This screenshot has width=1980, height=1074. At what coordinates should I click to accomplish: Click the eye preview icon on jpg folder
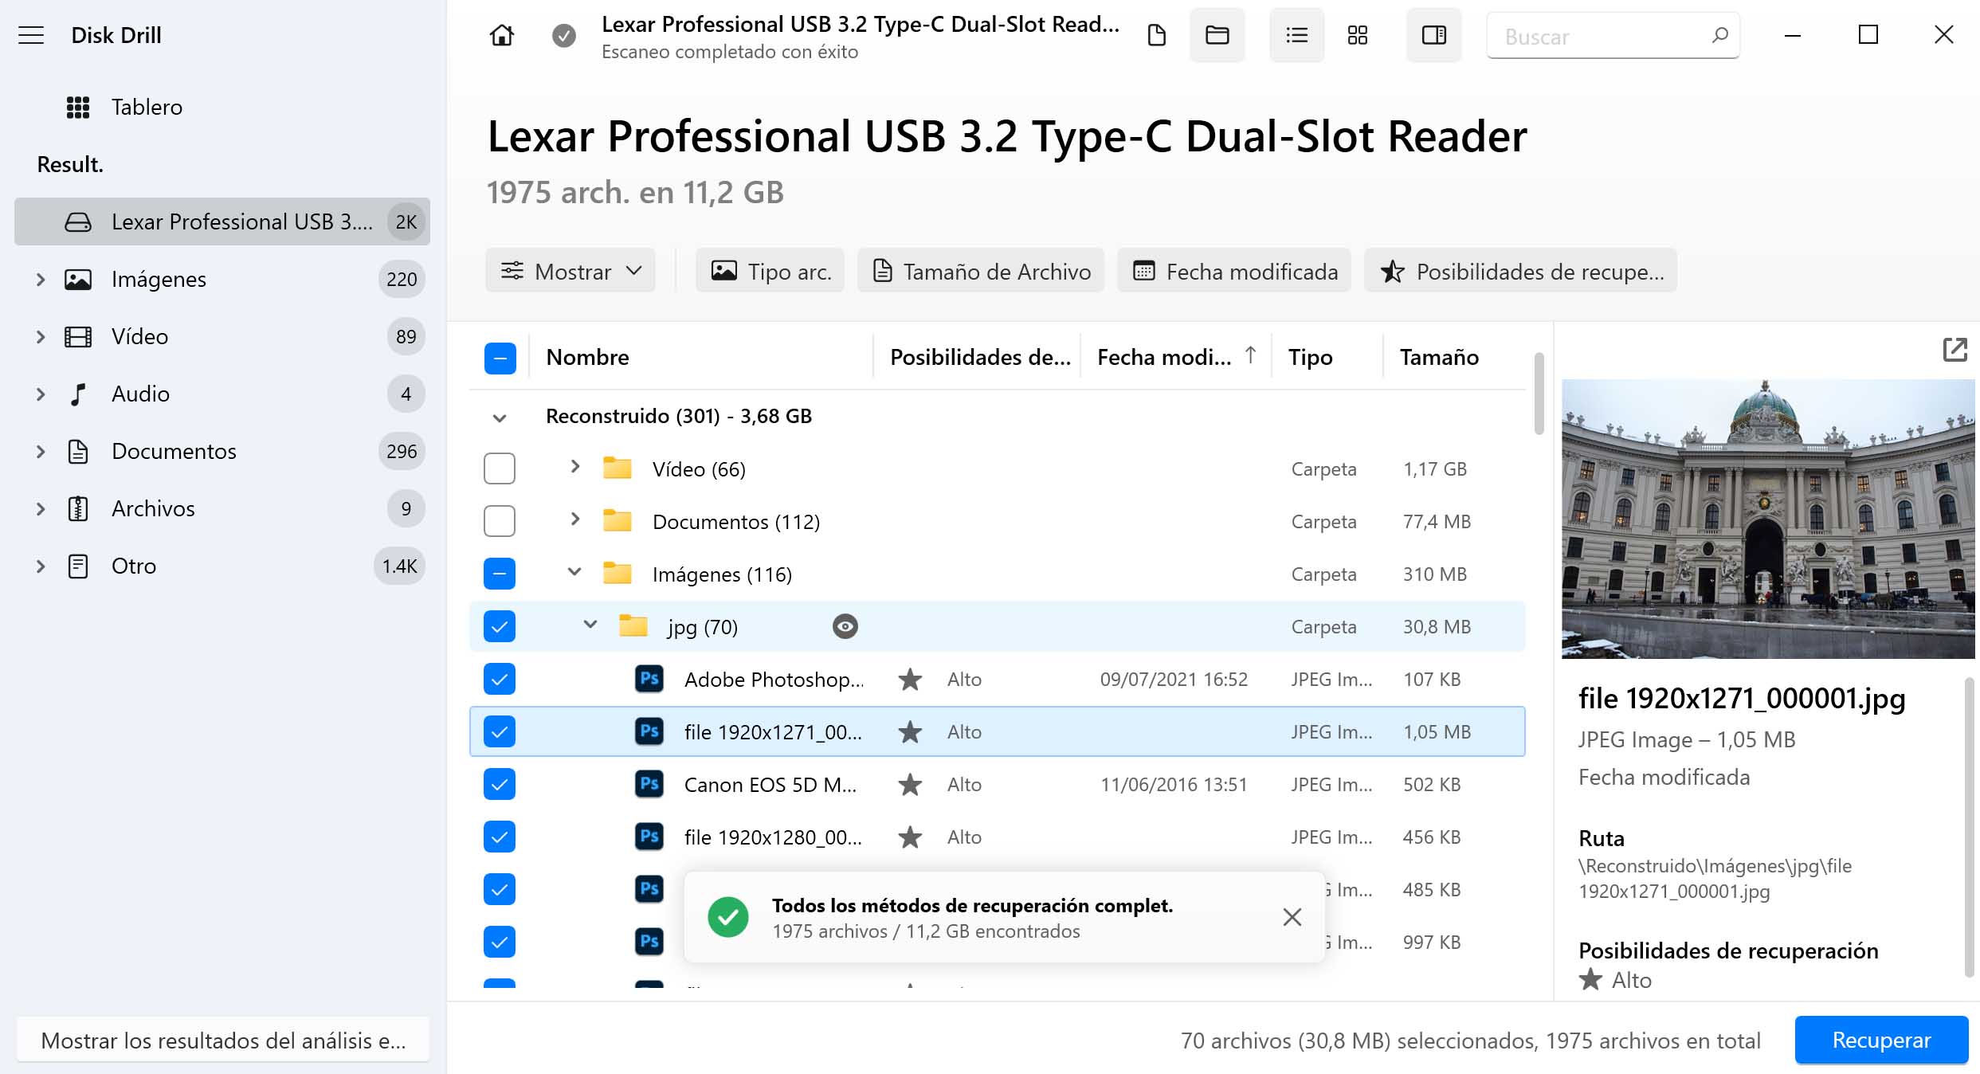click(845, 627)
